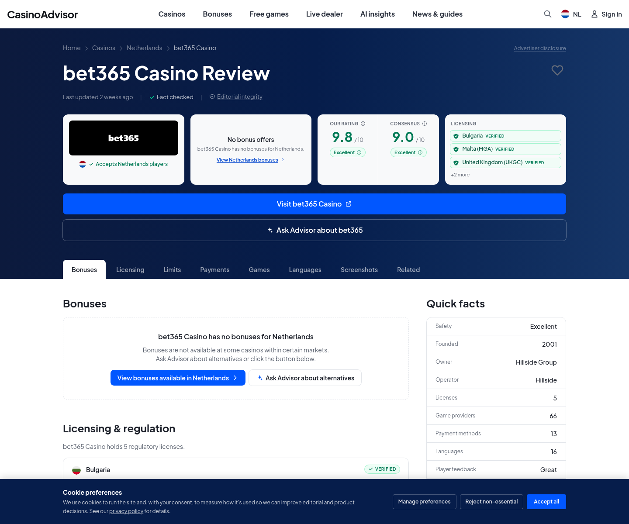Open the Bonuses menu in the top navigation
Image resolution: width=629 pixels, height=524 pixels.
[218, 14]
